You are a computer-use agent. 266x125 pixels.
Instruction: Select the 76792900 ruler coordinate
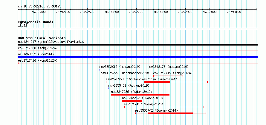[x=185, y=12]
